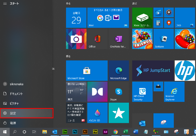The image size is (196, 136).
Task: Open Word from the taskbar
Action: pos(136,132)
